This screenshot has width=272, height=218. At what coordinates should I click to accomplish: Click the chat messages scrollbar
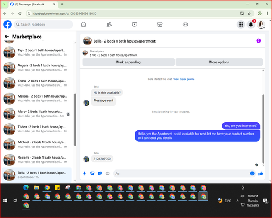(263, 129)
